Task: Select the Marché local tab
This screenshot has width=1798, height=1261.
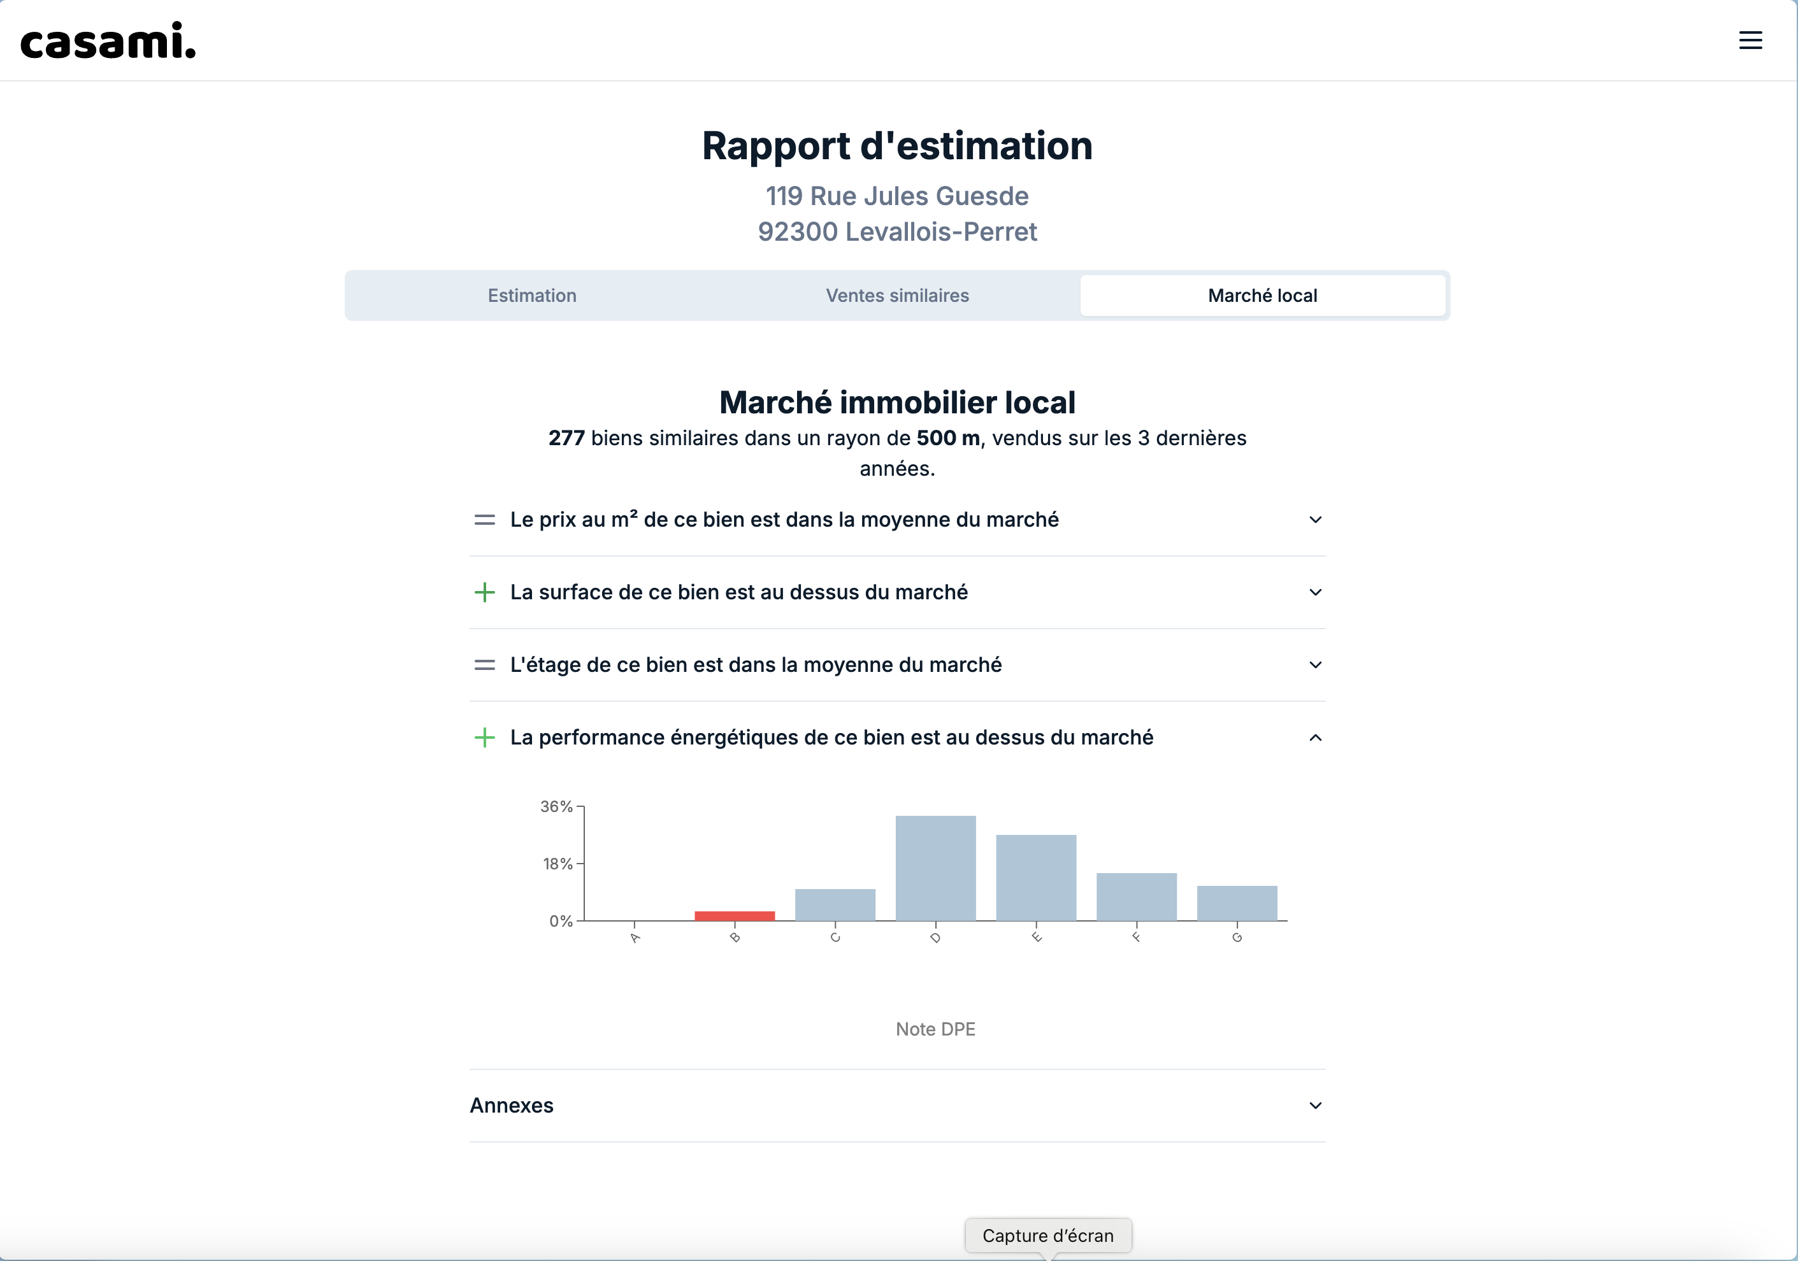Action: tap(1262, 296)
